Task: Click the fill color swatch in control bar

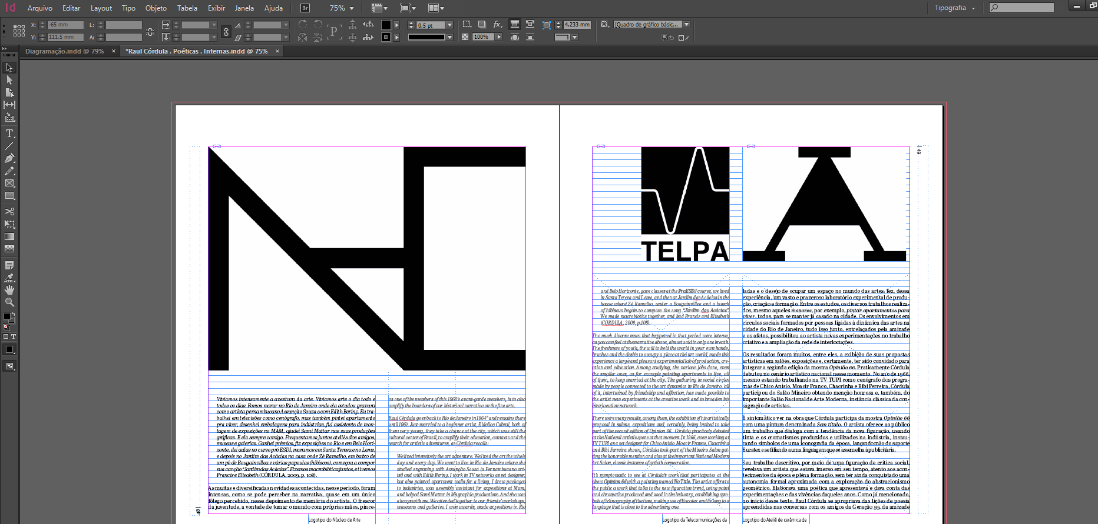Action: pyautogui.click(x=386, y=25)
